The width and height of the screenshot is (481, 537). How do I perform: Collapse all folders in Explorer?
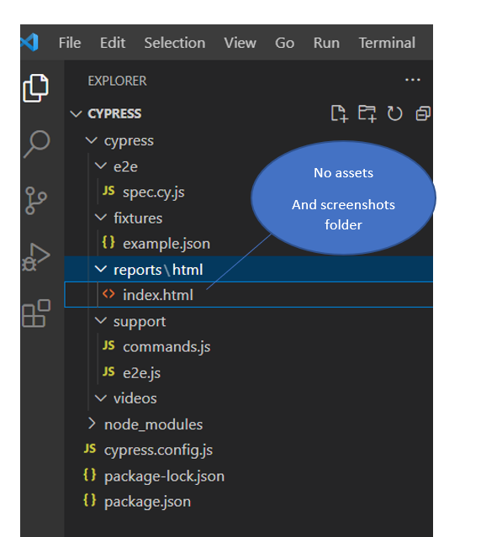click(x=423, y=113)
